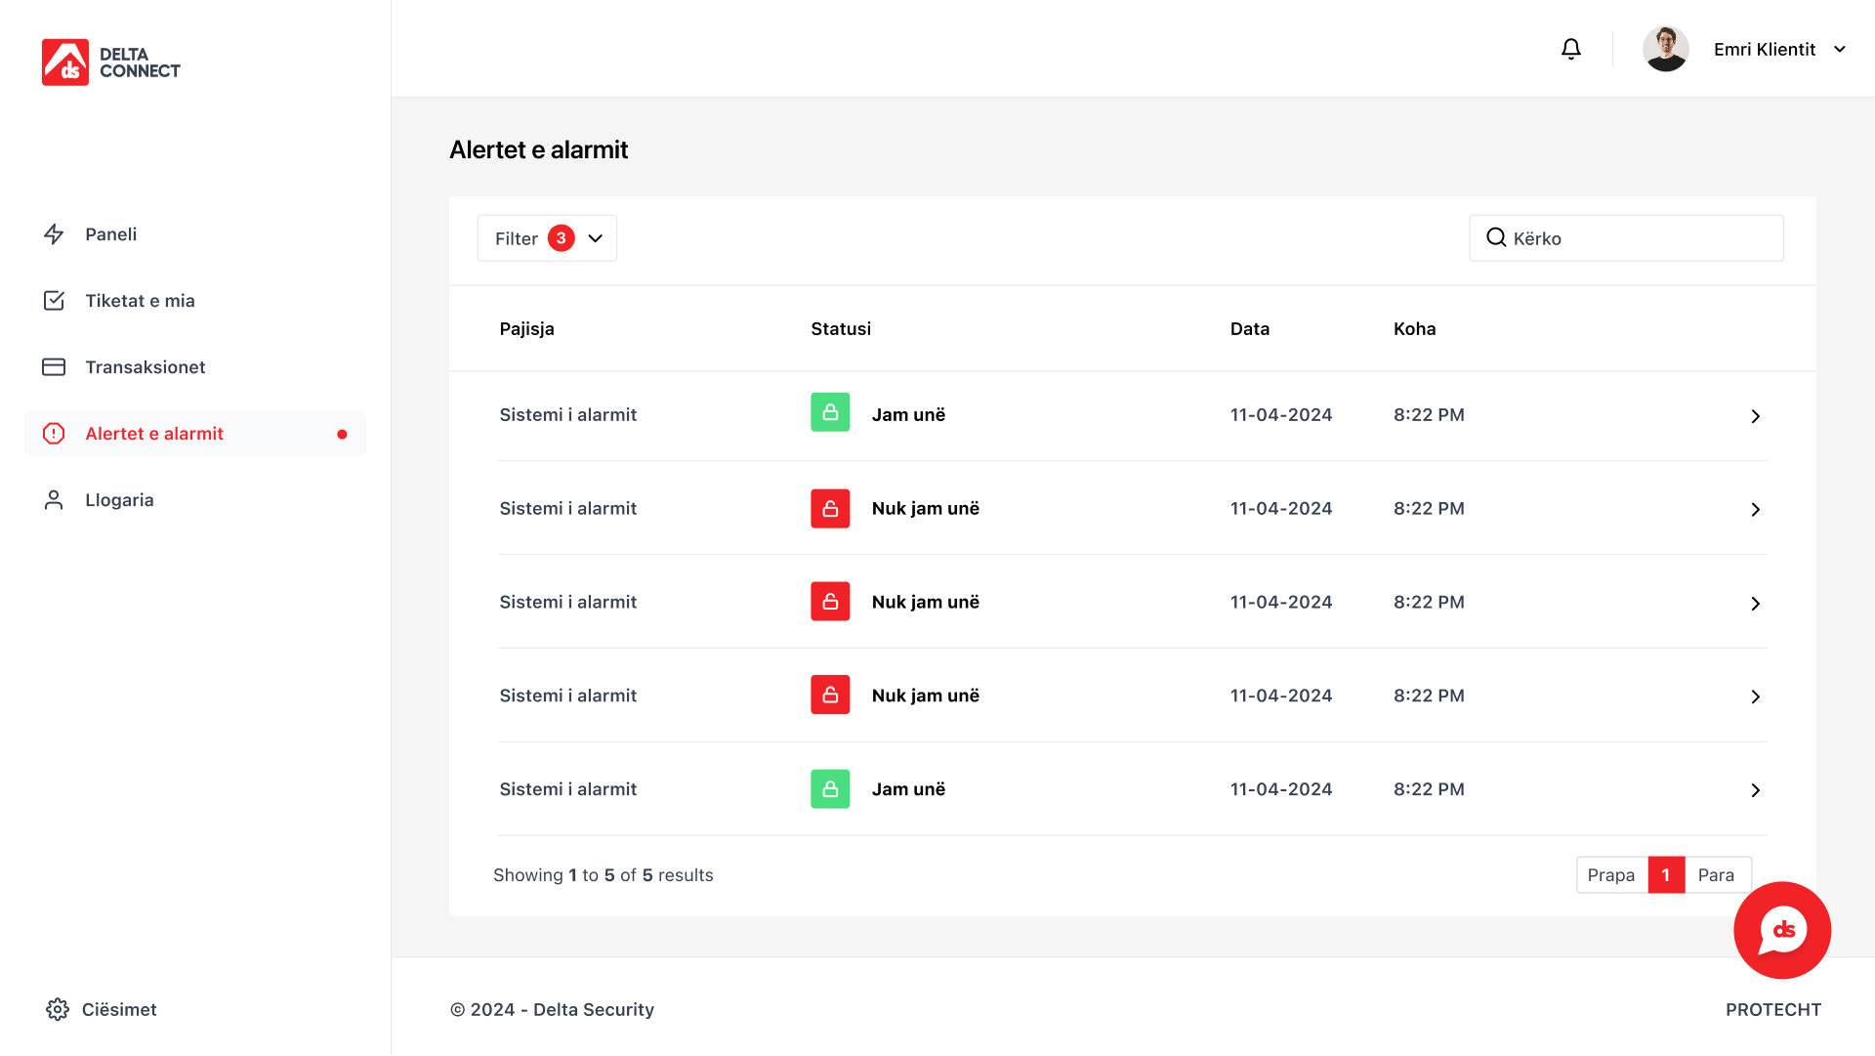
Task: Open notifications bell
Action: point(1570,49)
